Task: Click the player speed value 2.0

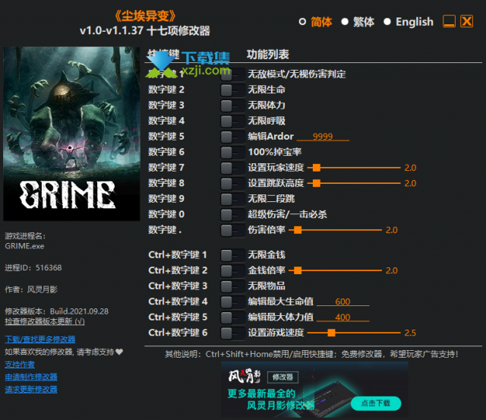Action: (410, 168)
